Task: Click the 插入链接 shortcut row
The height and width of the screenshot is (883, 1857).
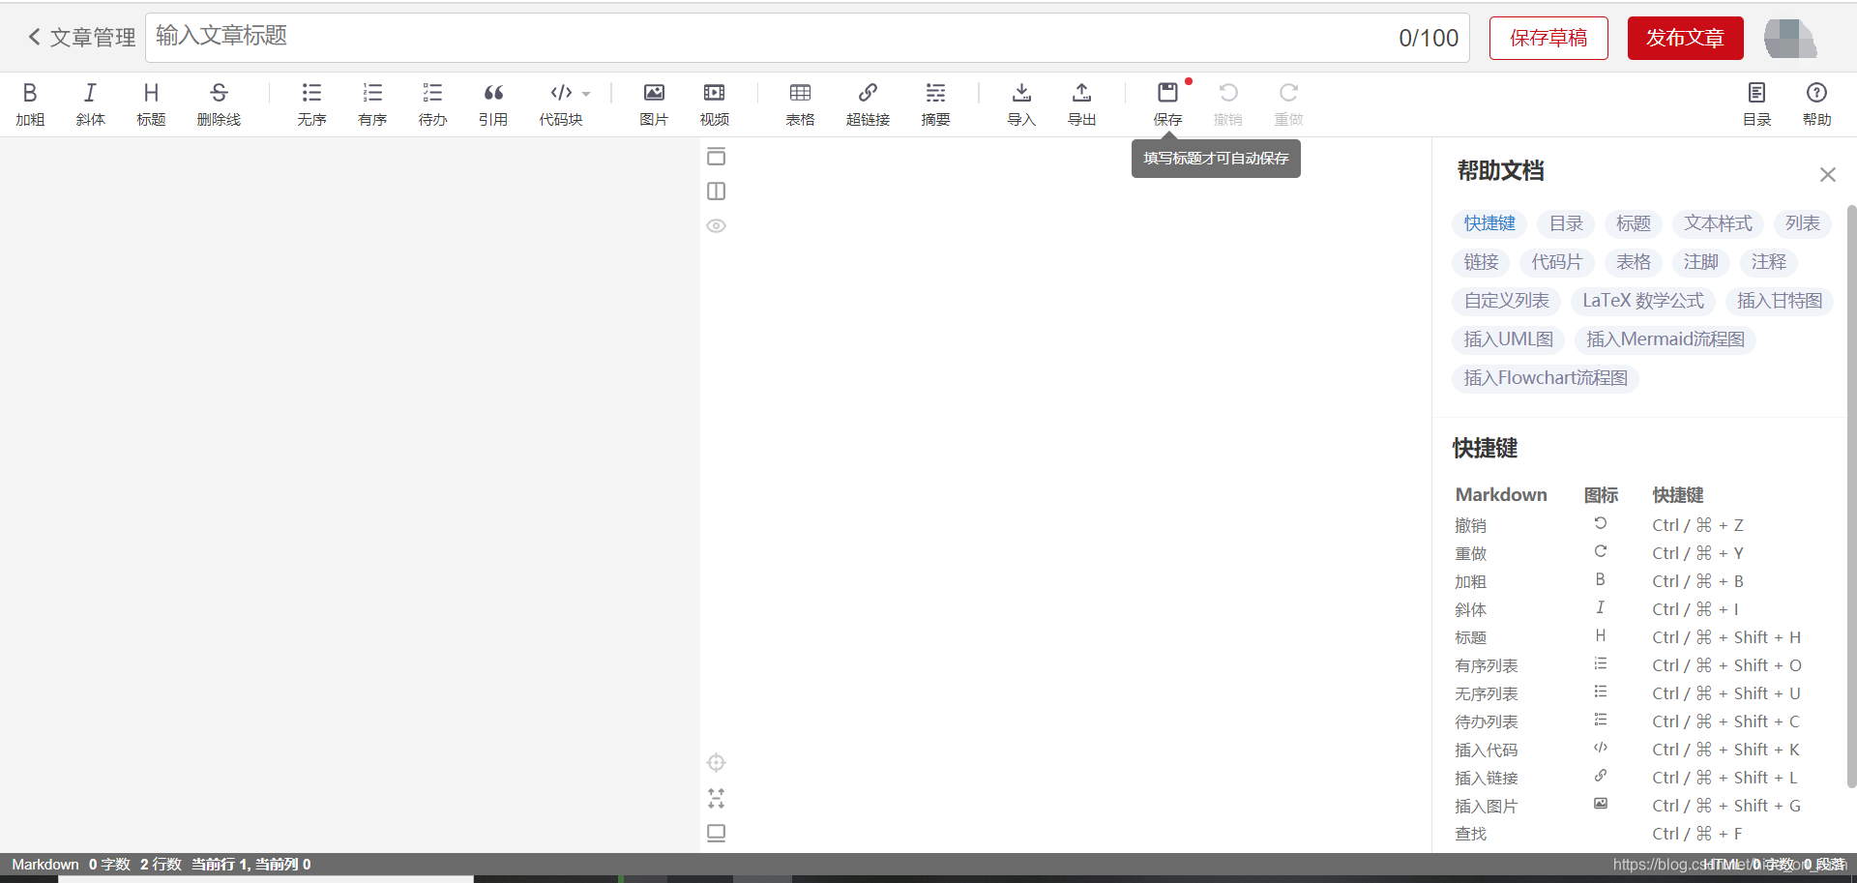Action: (1628, 778)
